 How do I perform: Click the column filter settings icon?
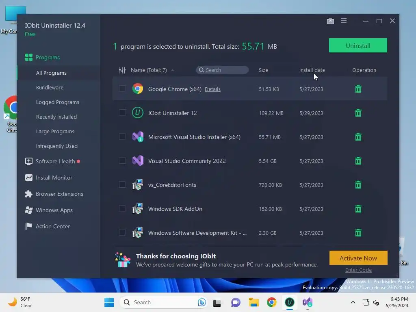click(122, 70)
